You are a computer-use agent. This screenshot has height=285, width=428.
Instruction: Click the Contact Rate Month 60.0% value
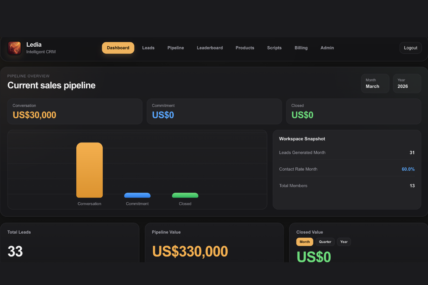tap(408, 169)
